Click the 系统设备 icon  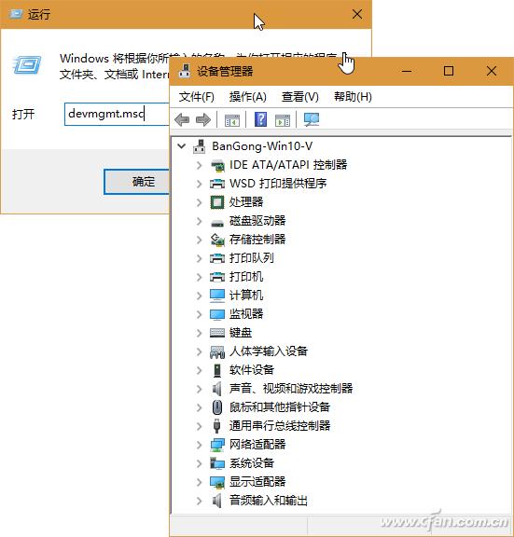click(217, 463)
